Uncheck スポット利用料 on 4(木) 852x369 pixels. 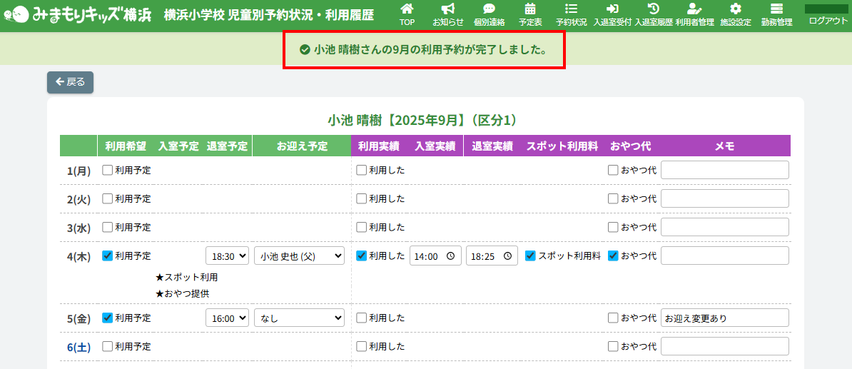[x=530, y=256]
